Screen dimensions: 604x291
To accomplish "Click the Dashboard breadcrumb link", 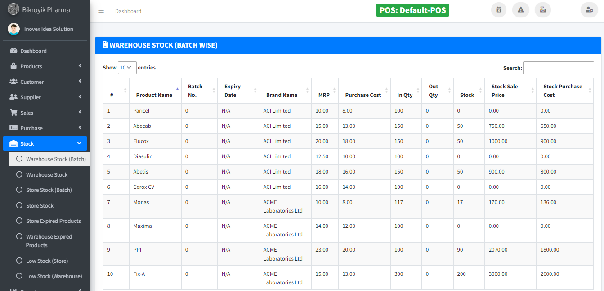I will coord(128,11).
